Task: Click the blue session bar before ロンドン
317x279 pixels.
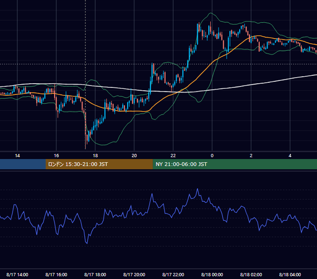Action: (23, 164)
